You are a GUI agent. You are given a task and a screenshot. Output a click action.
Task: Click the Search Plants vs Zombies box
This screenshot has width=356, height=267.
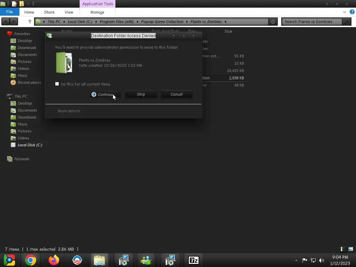[x=311, y=22]
